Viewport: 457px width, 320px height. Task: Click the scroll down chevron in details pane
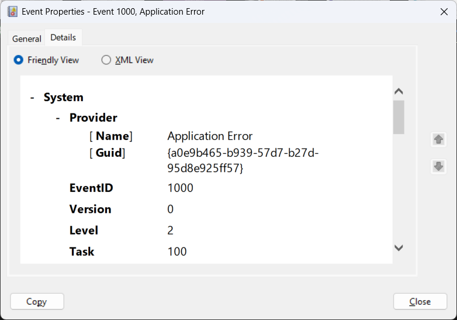399,248
